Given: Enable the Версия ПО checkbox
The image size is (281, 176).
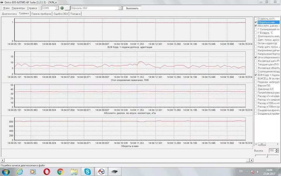Looking at the screenshot, I should coord(256,85).
